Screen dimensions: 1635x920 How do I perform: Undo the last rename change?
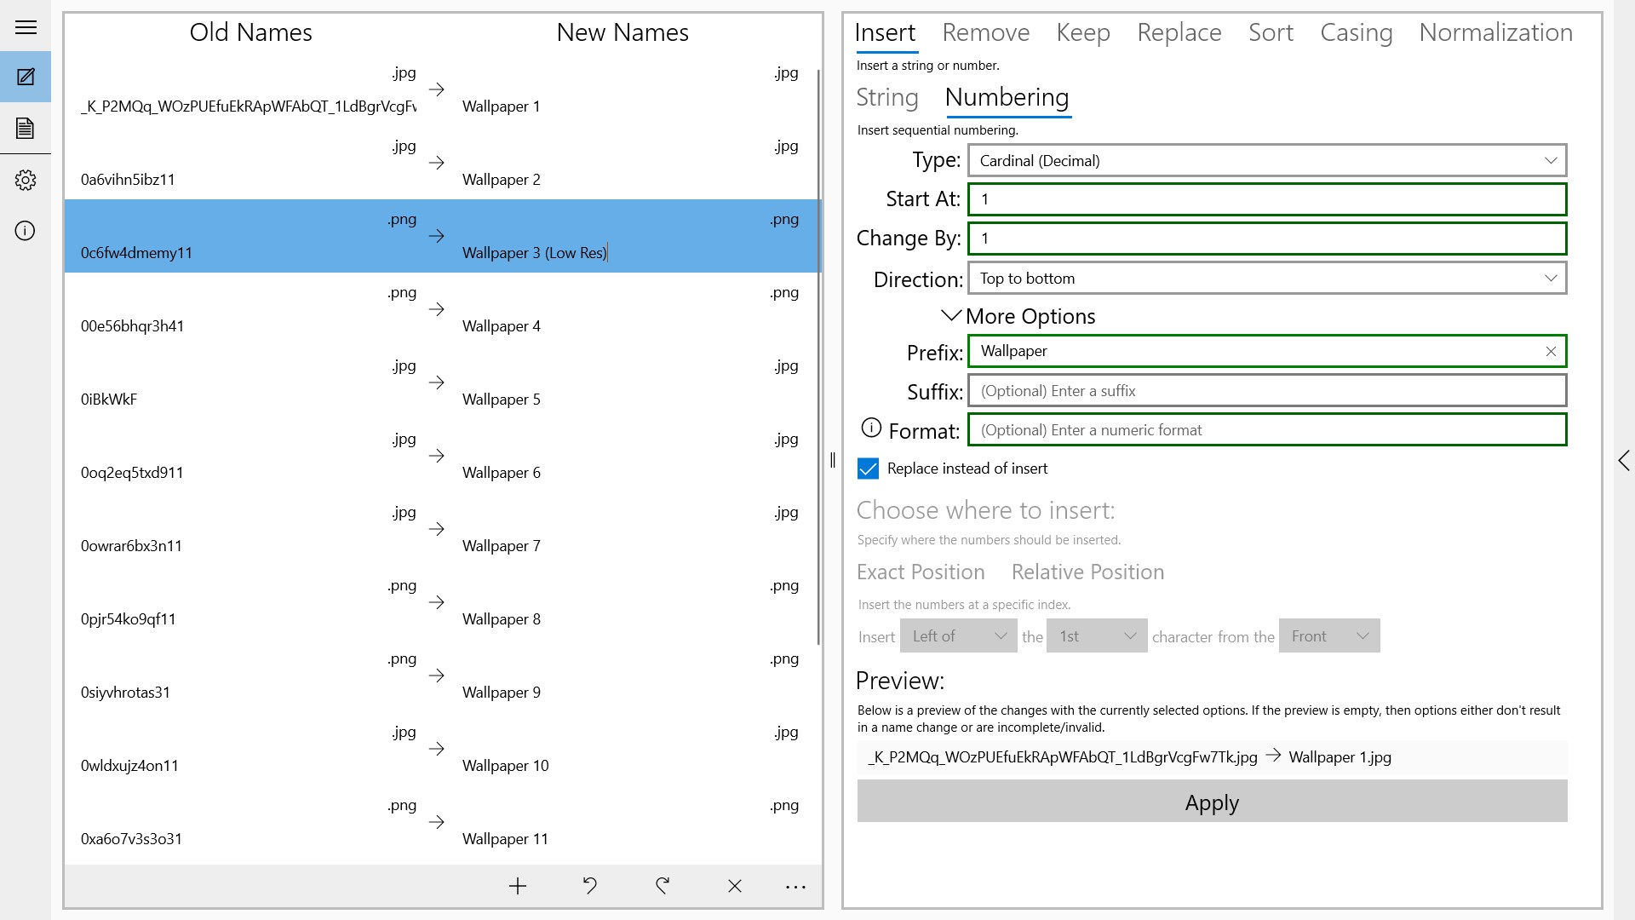[589, 887]
